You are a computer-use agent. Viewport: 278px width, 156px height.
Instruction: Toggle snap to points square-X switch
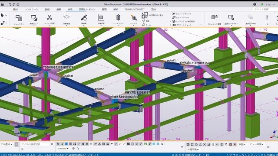[x=188, y=144]
